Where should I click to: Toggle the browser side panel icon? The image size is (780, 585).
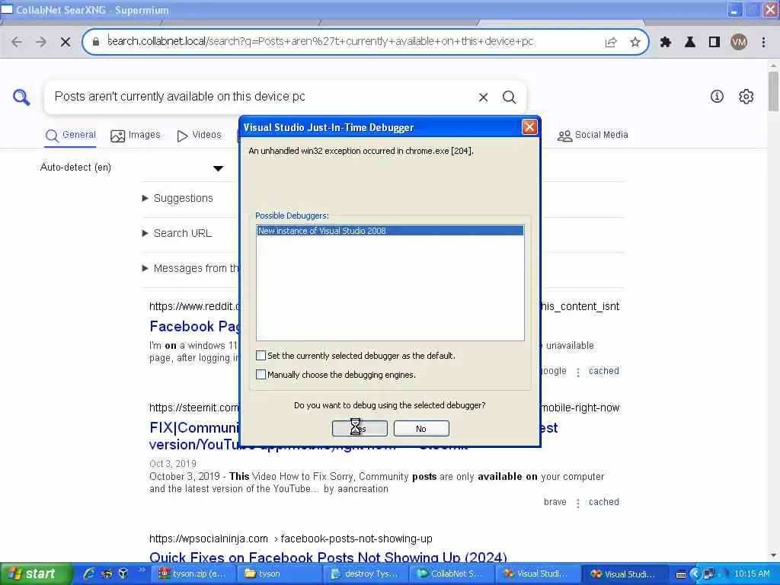[x=714, y=42]
